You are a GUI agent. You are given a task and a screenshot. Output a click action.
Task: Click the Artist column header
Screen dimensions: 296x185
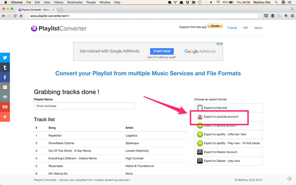(x=129, y=128)
